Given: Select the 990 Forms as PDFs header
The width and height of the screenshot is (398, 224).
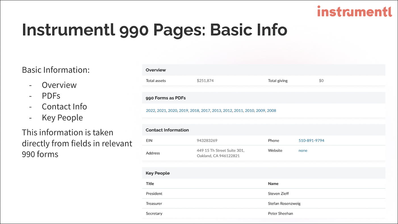Looking at the screenshot, I should tap(166, 98).
